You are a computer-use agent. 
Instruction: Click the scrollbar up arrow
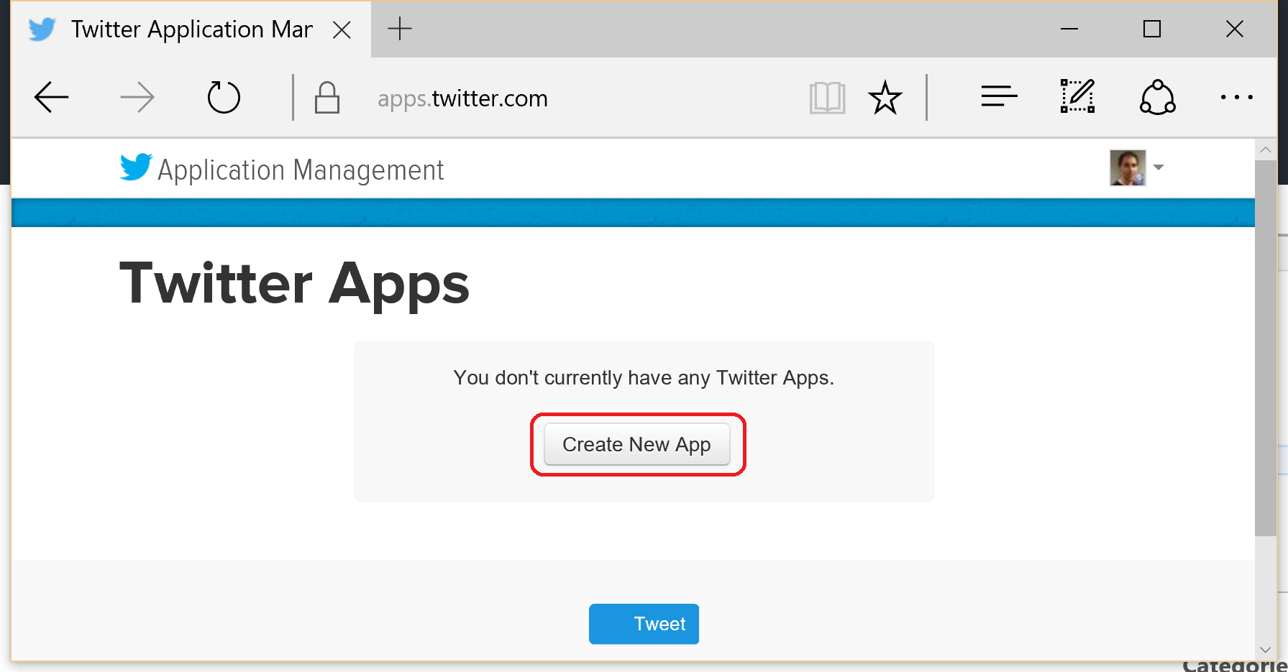[1266, 149]
